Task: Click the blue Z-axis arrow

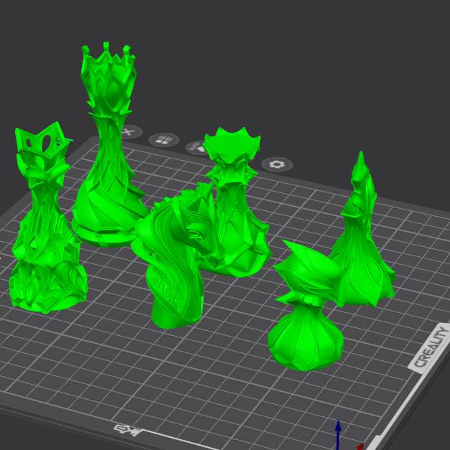Action: 338,433
